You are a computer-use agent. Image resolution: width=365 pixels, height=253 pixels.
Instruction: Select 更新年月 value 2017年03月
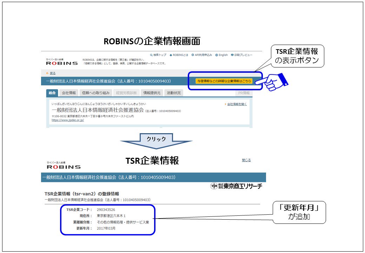[x=106, y=228]
